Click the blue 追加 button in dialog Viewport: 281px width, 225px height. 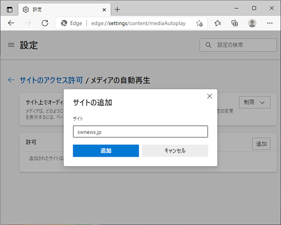point(106,151)
